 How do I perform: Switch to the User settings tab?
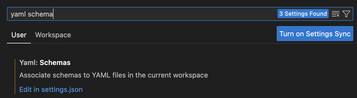coord(19,35)
